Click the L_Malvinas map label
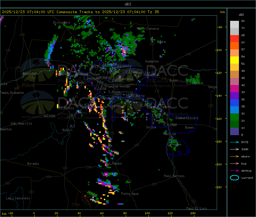This screenshot has height=217, width=256. [112, 106]
